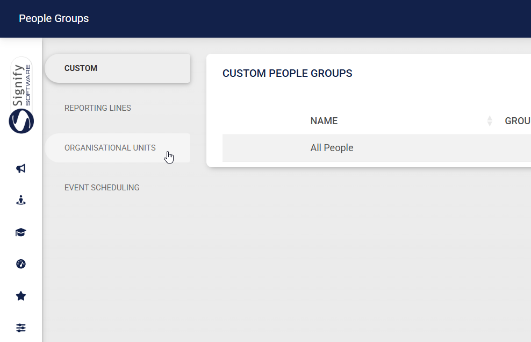The image size is (531, 342).
Task: Open the dashboard gauge icon
Action: [20, 264]
